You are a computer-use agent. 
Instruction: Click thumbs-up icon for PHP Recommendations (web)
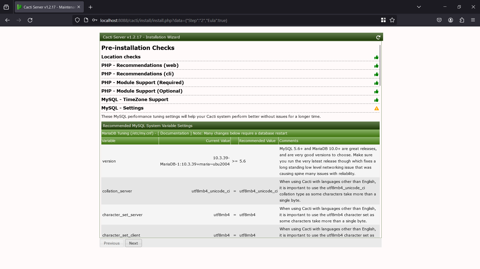(x=376, y=66)
